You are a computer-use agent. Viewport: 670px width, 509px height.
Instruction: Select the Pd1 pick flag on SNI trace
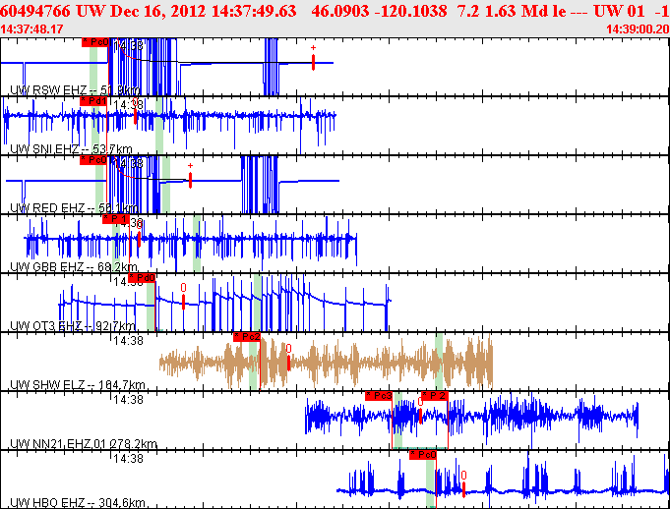pyautogui.click(x=93, y=101)
